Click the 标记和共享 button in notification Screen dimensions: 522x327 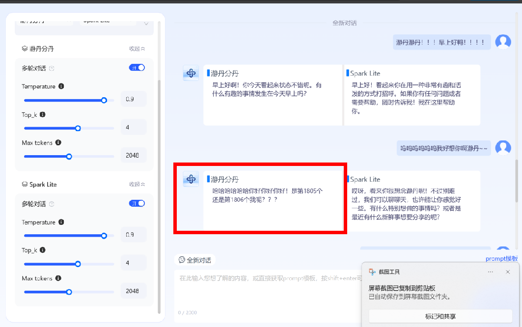pos(440,316)
